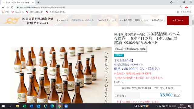The height and width of the screenshot is (109, 194).
Task: Open the 運営元について navigation item
Action: (x=142, y=20)
